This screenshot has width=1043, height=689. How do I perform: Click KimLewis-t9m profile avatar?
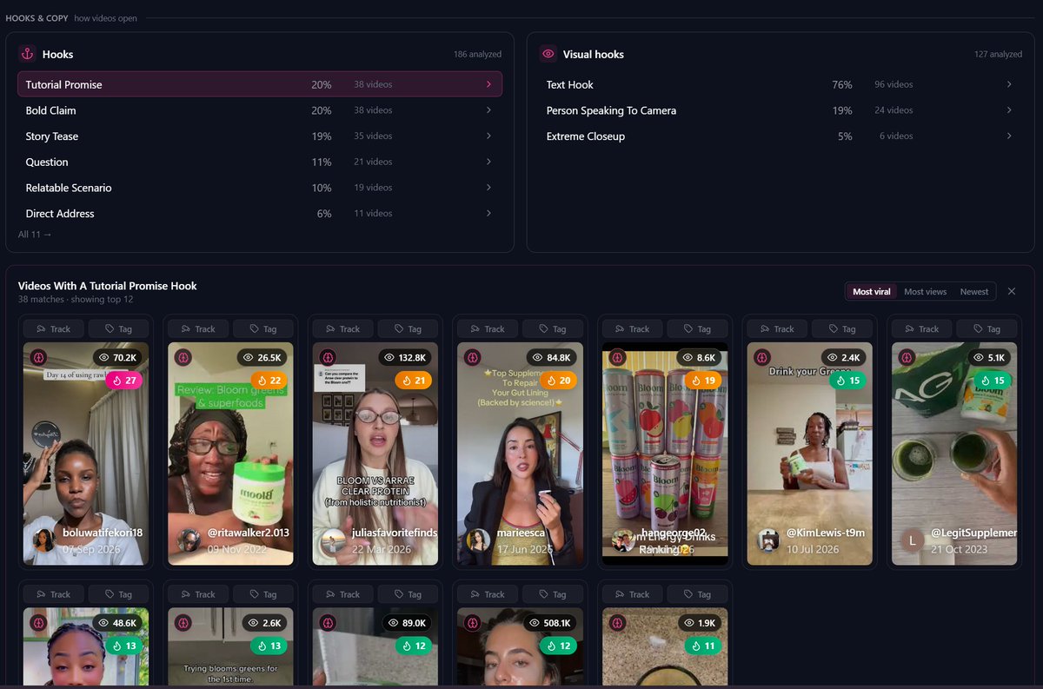pos(768,540)
